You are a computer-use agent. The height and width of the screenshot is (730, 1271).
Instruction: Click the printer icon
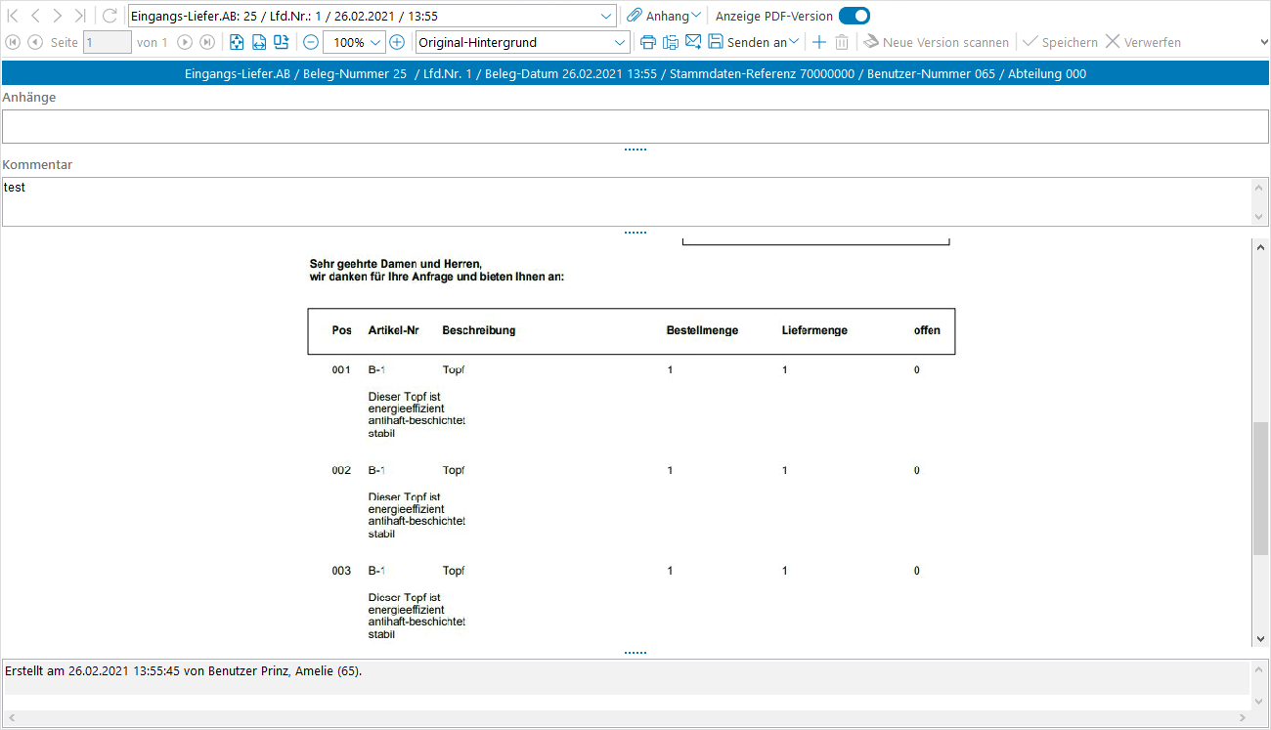(x=647, y=42)
